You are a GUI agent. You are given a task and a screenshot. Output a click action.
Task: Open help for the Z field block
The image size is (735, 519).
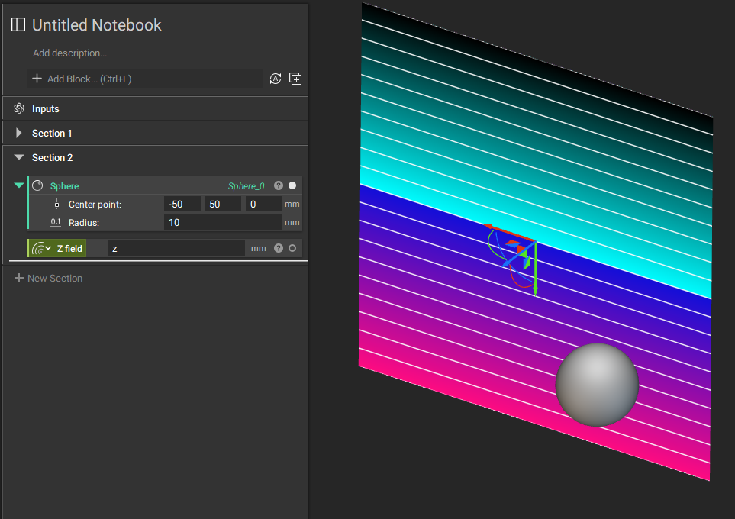(x=279, y=248)
